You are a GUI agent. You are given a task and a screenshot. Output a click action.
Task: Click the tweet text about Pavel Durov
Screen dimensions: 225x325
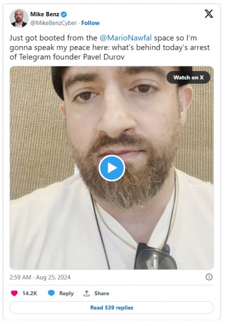[x=110, y=48]
